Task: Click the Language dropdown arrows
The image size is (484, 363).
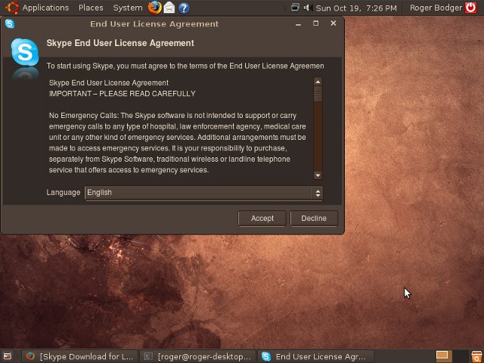Action: [x=318, y=194]
